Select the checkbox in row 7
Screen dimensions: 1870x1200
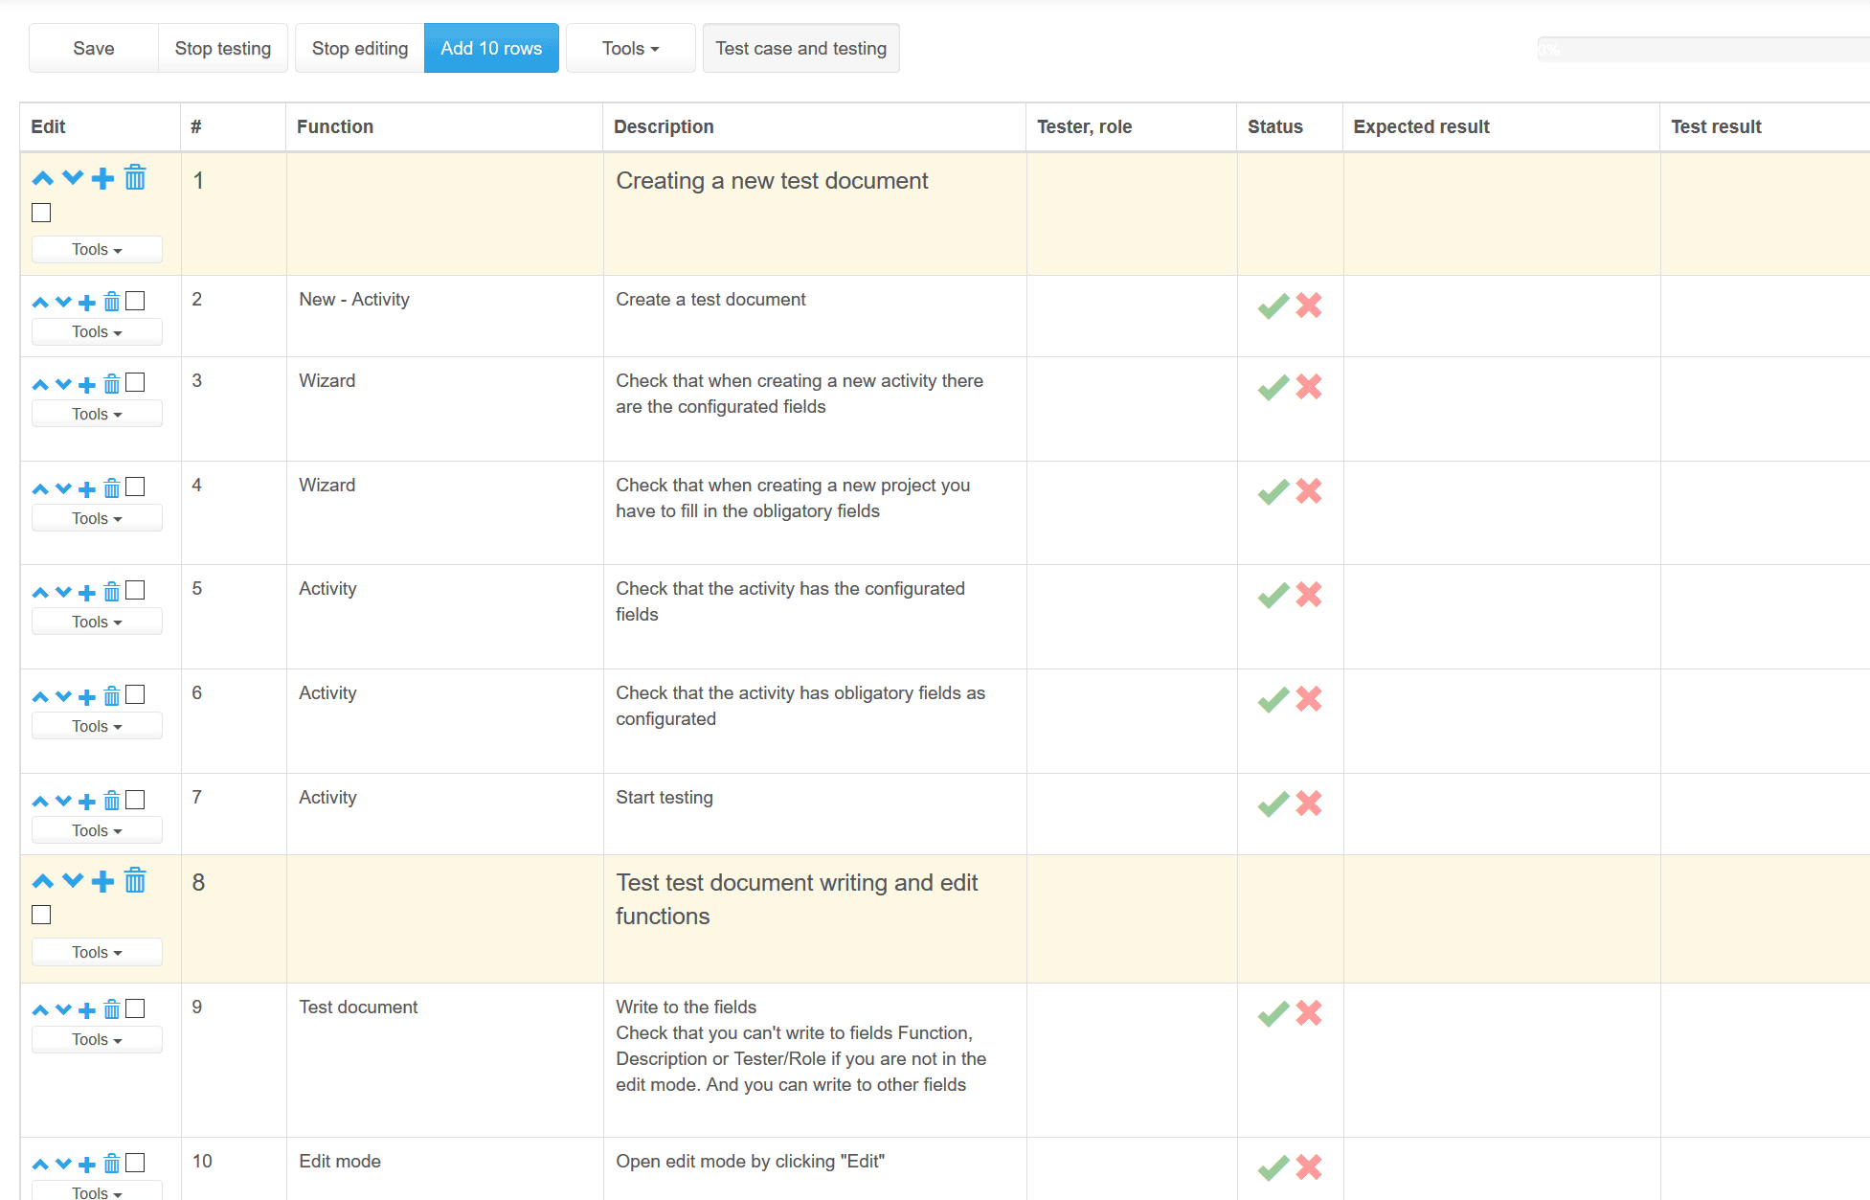tap(136, 799)
